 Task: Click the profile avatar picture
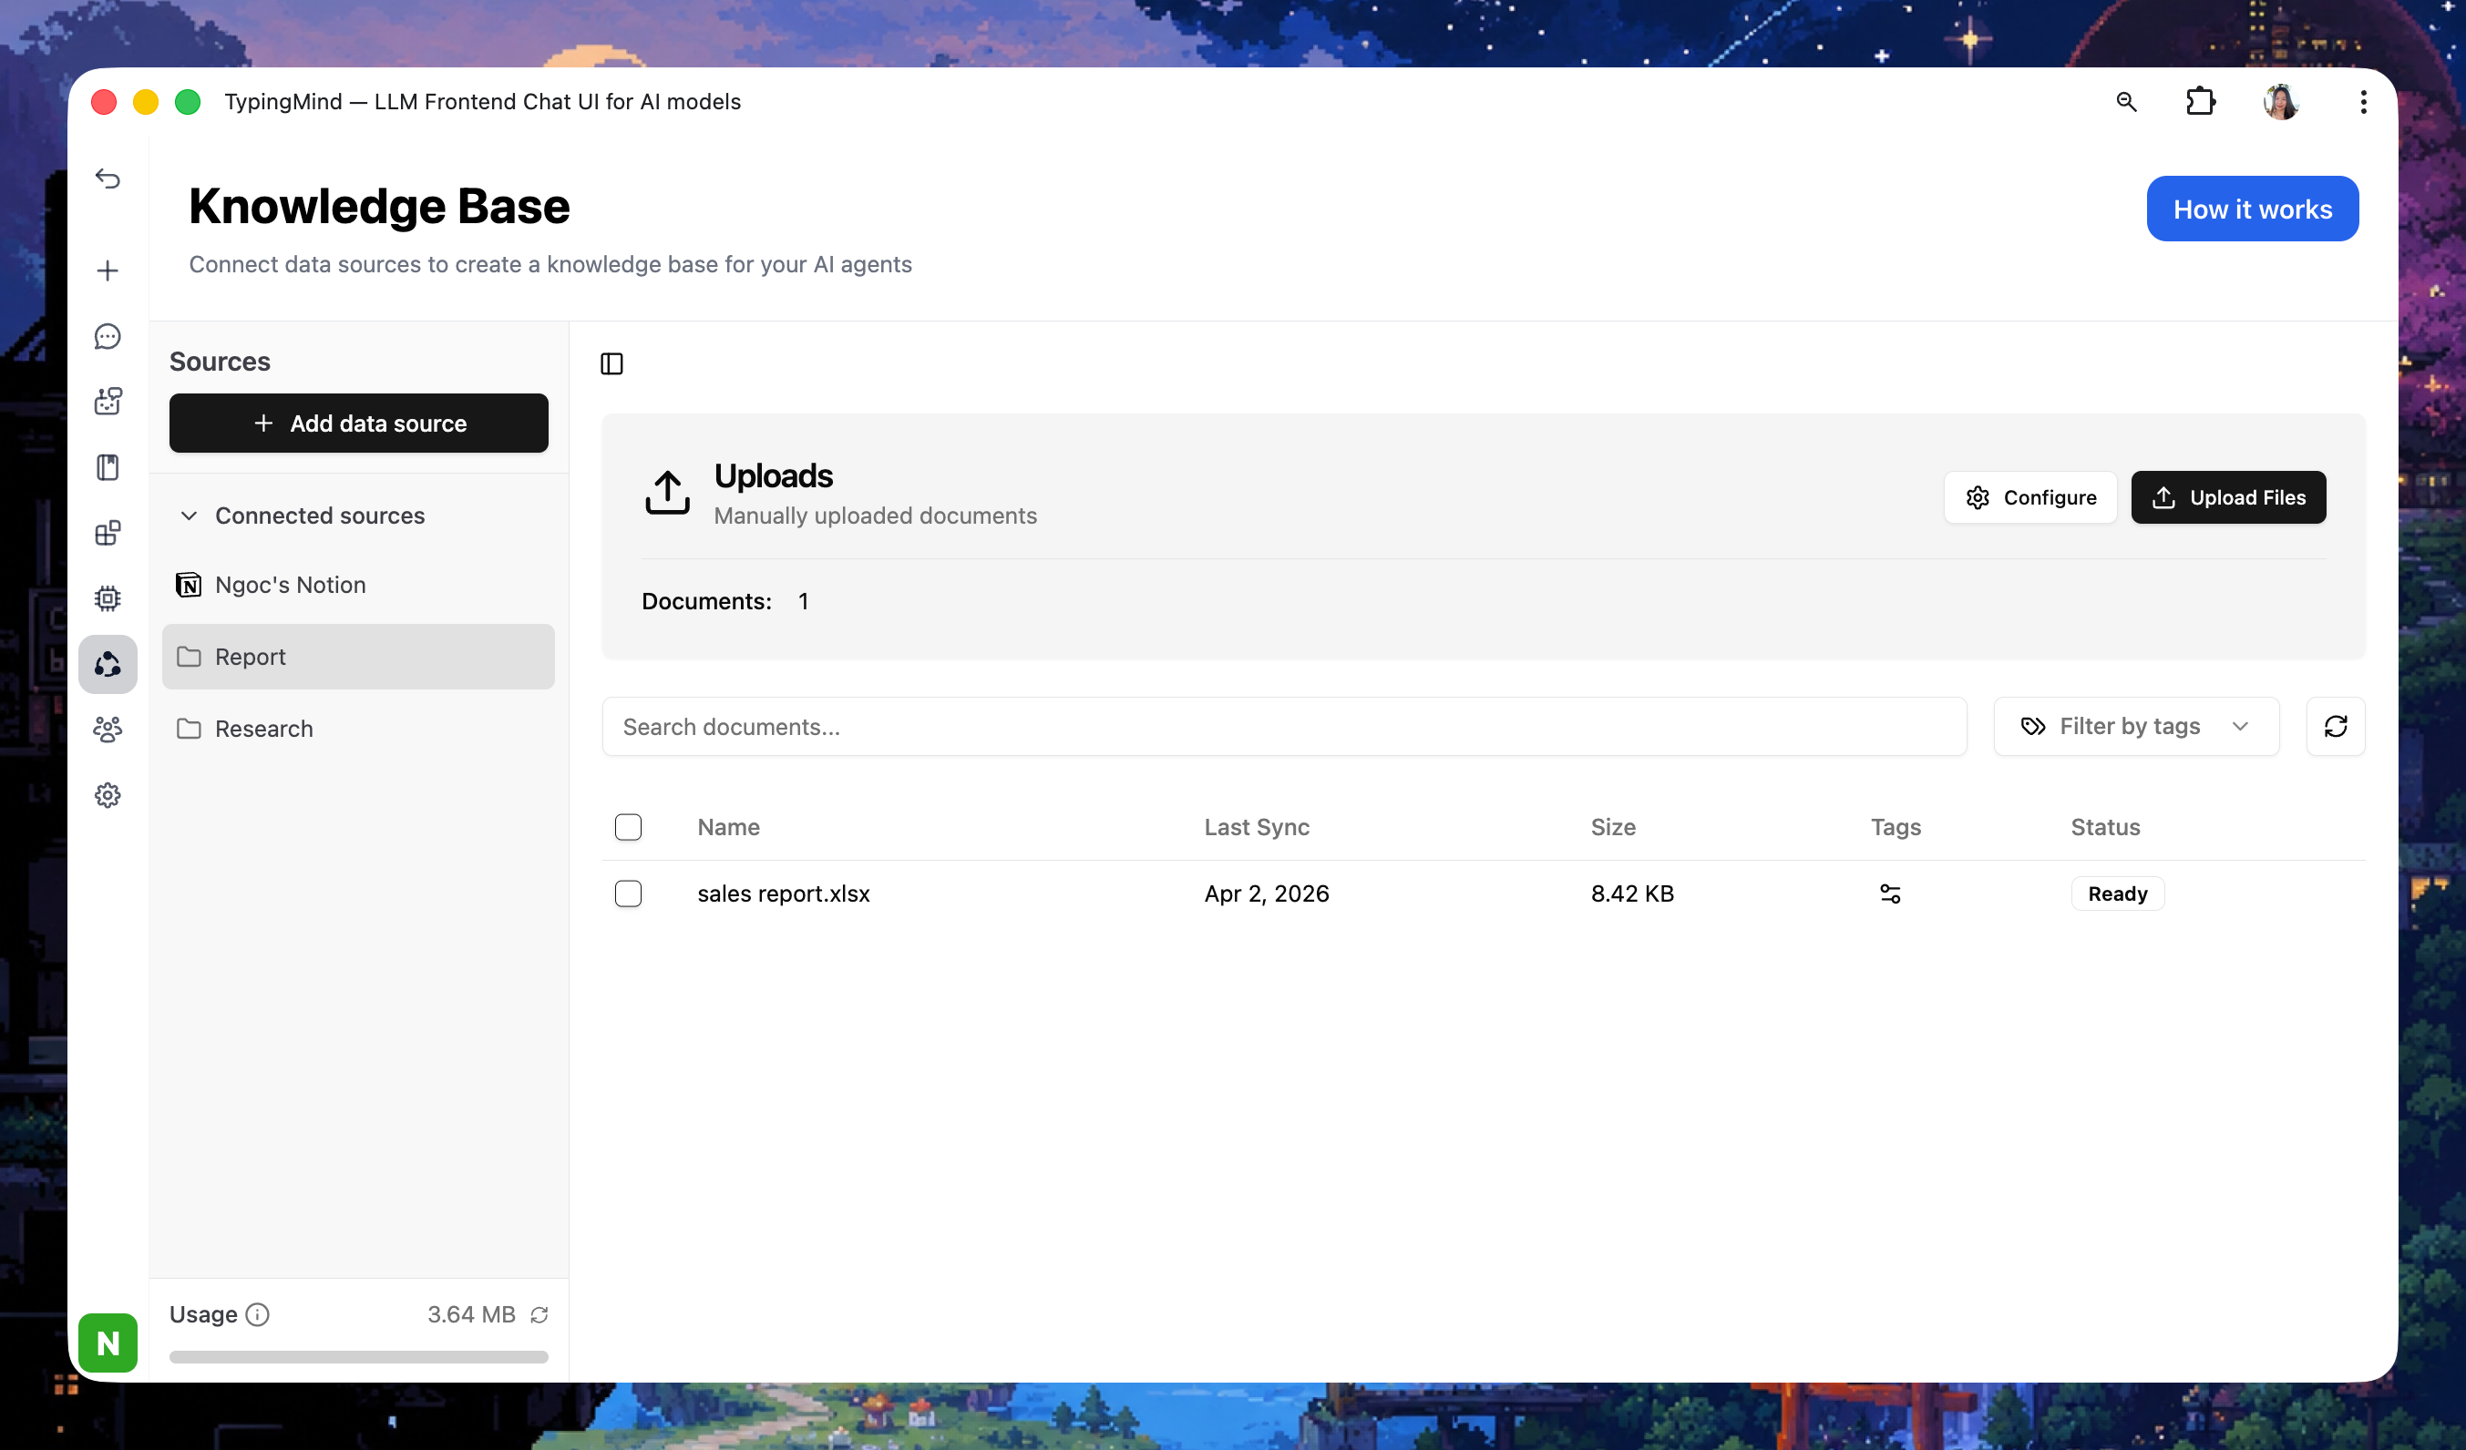(2281, 102)
